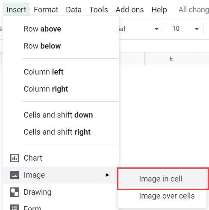Select Image over cells option

click(167, 196)
